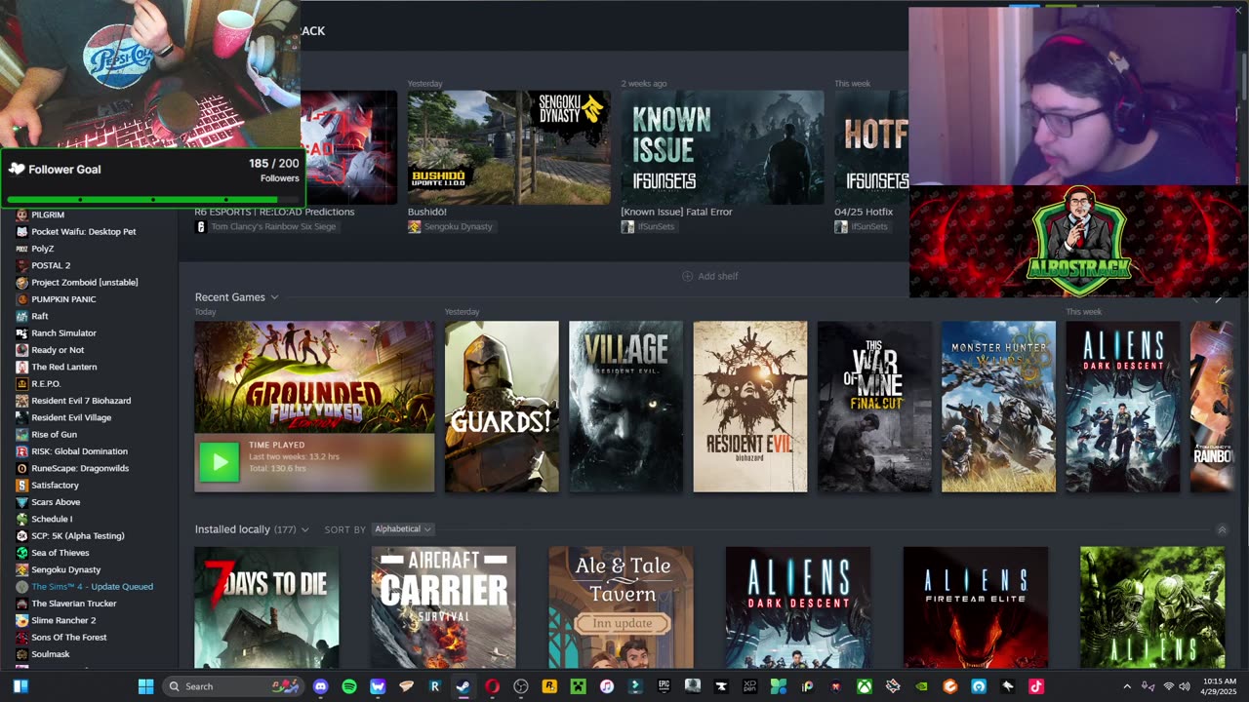Screen dimensions: 1249x702
Task: Open This War of Mine Final Cut cover
Action: pyautogui.click(x=874, y=407)
